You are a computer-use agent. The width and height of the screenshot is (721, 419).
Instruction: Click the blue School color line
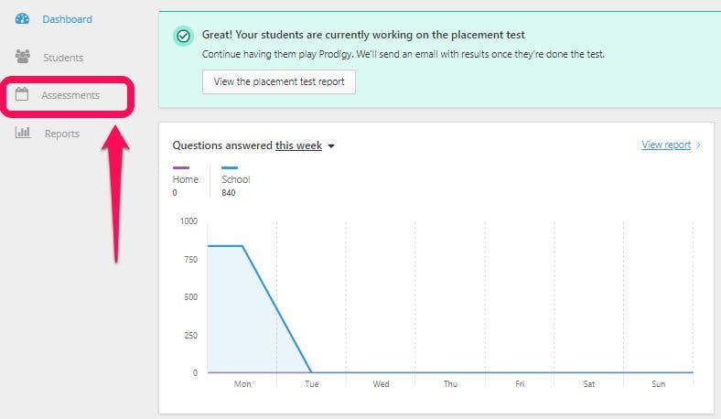[x=230, y=168]
